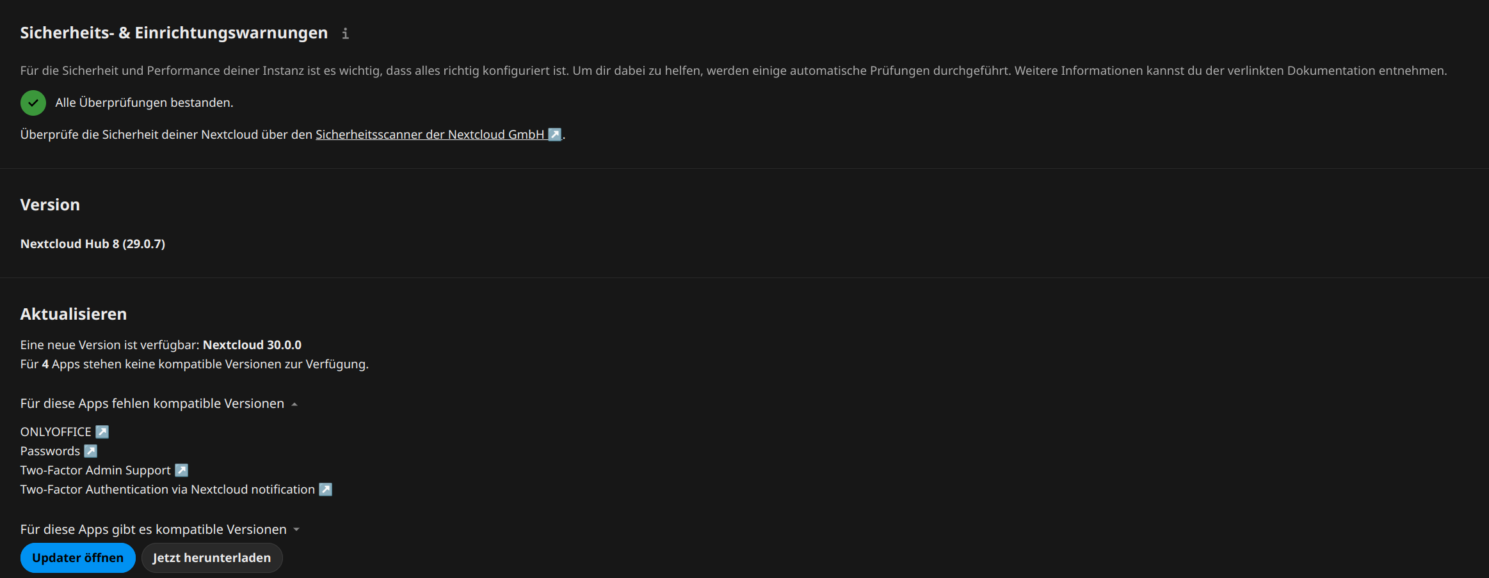Click external link icon beside Nextcloud notification app
This screenshot has width=1489, height=578.
click(x=326, y=490)
